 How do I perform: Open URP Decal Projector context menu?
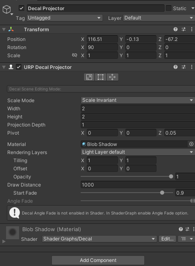(192, 67)
